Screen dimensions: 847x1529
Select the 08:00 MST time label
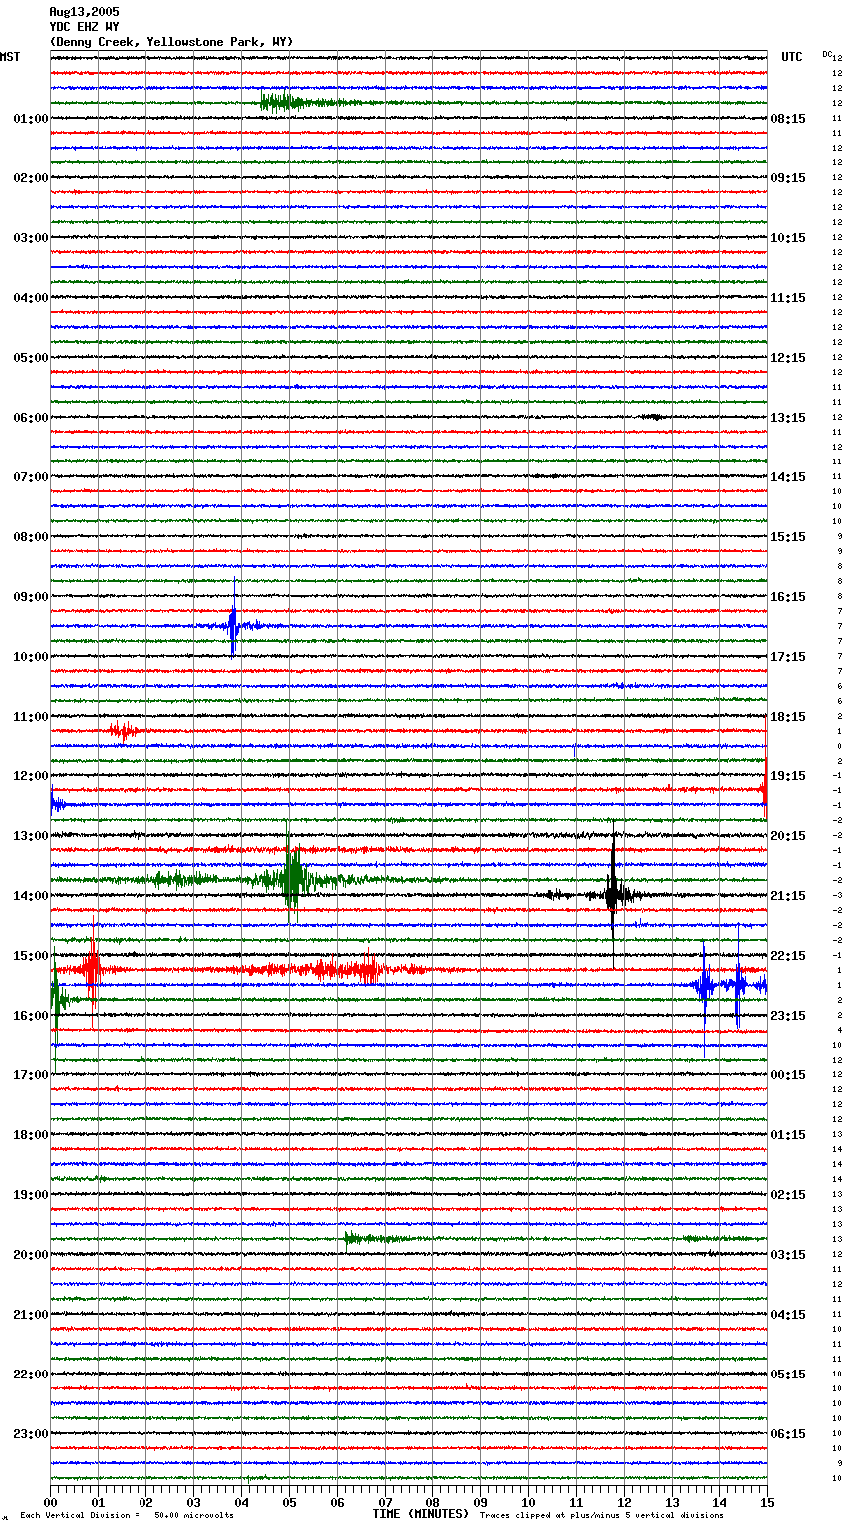tap(31, 537)
